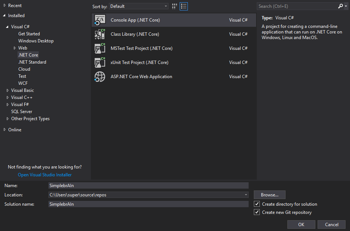The image size is (350, 231).
Task: Uncheck Create directory for solution
Action: [x=257, y=204]
